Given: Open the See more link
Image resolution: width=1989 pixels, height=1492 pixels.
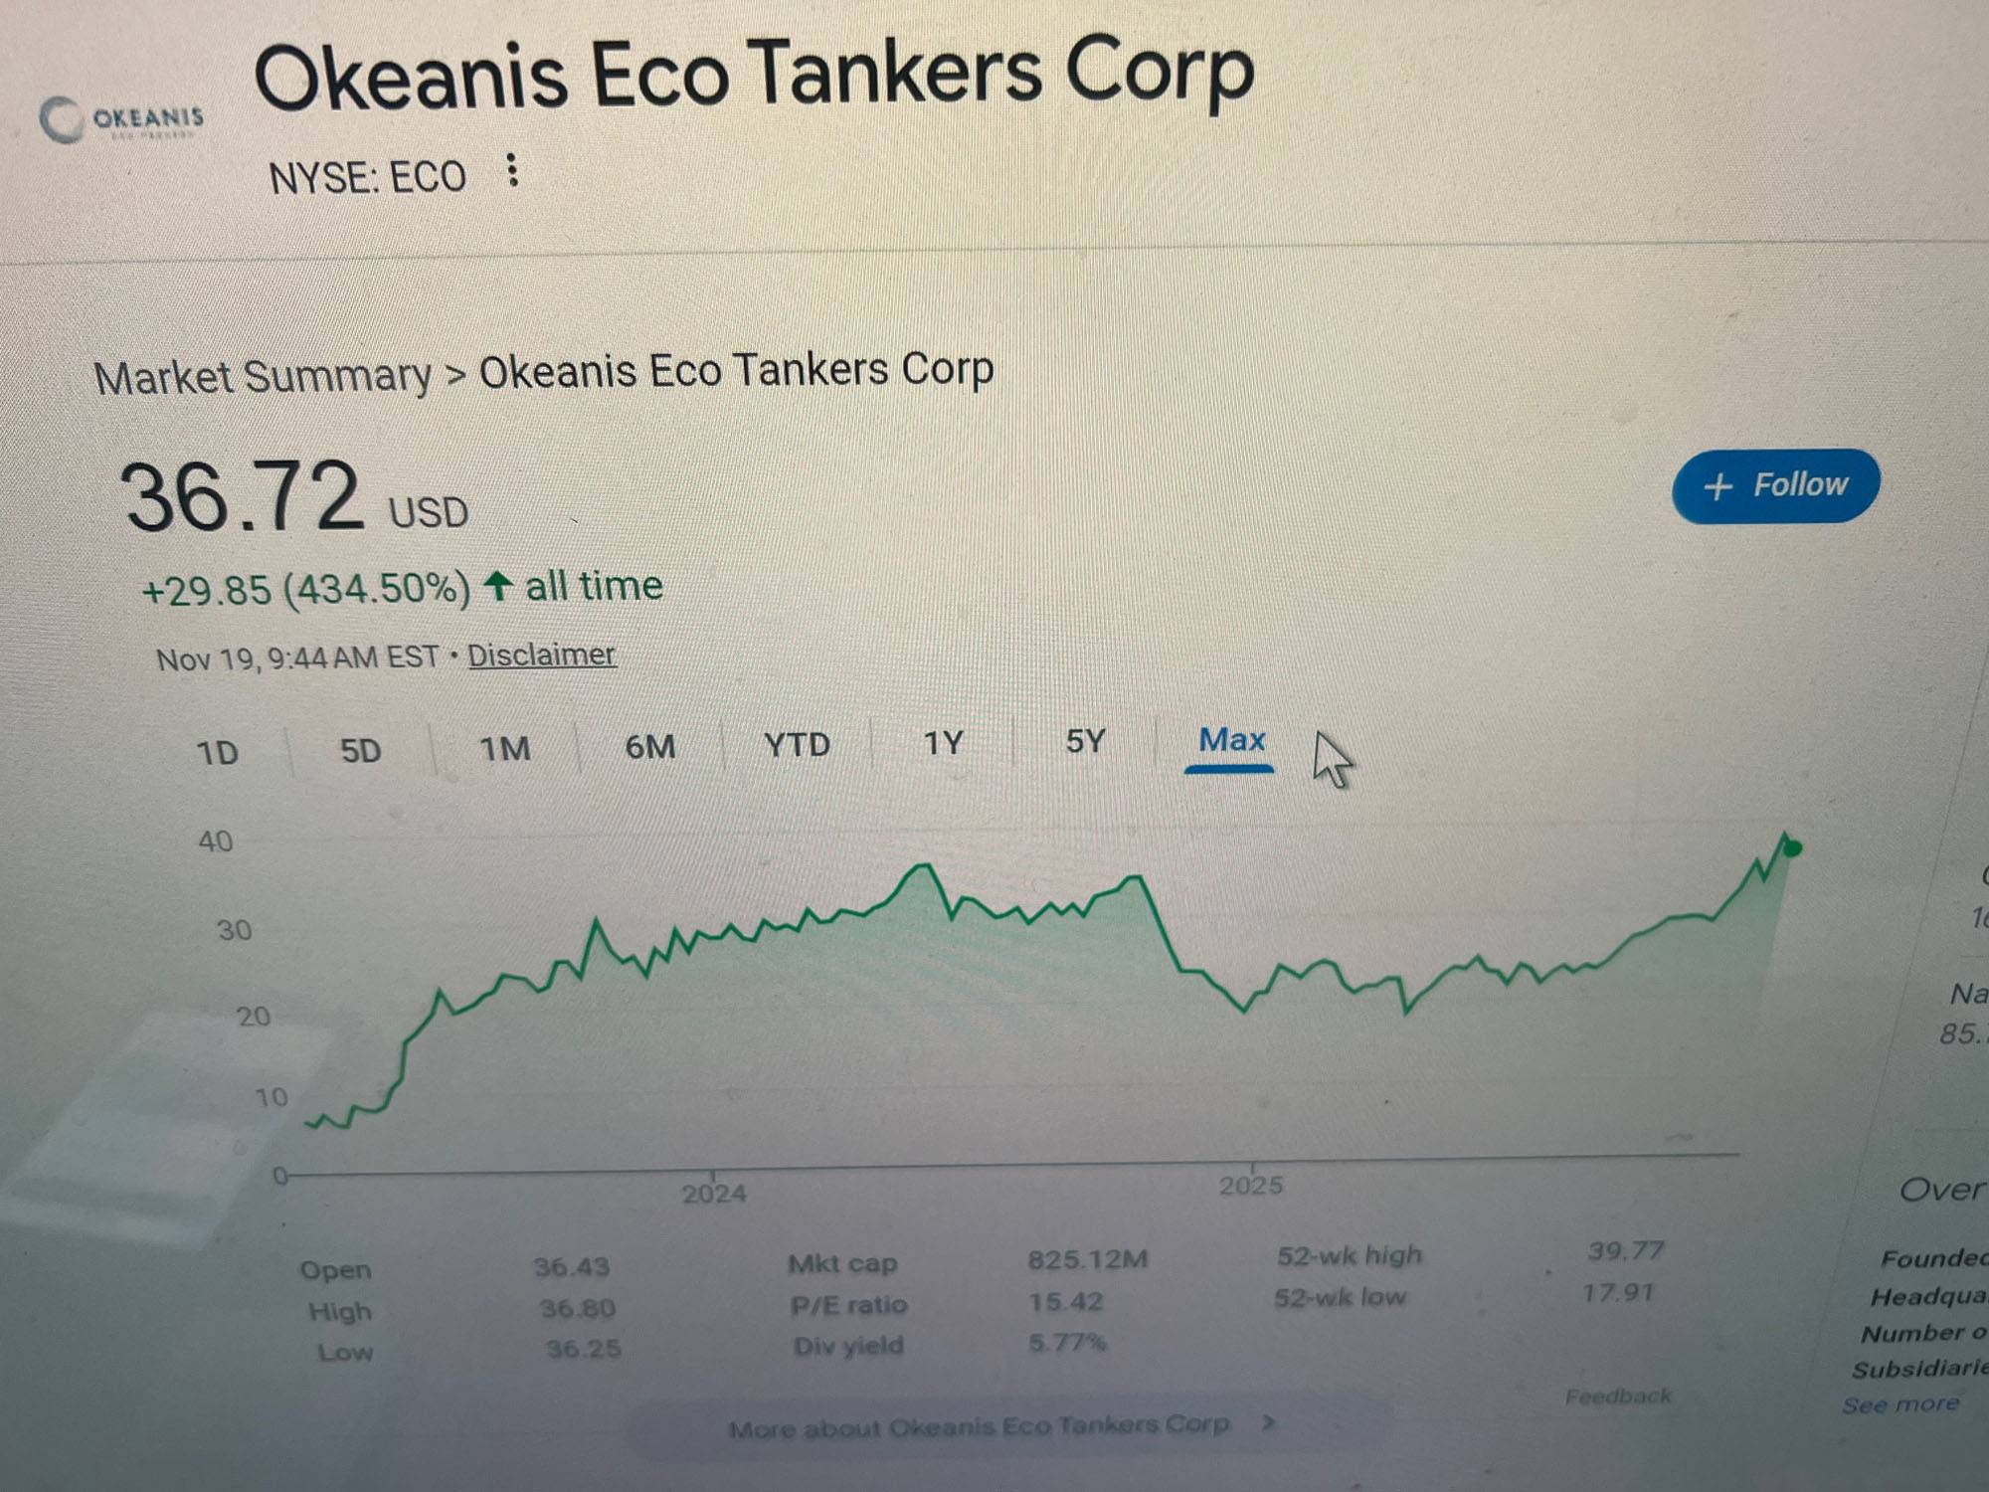Looking at the screenshot, I should coord(1900,1404).
